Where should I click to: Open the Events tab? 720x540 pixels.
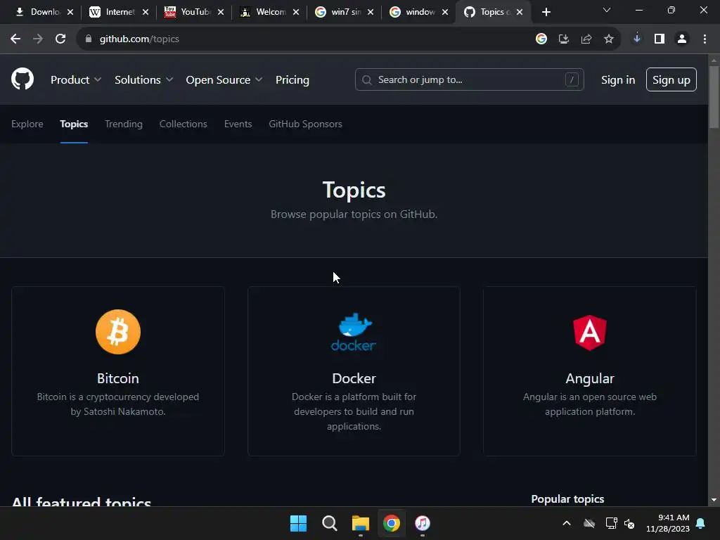[238, 124]
